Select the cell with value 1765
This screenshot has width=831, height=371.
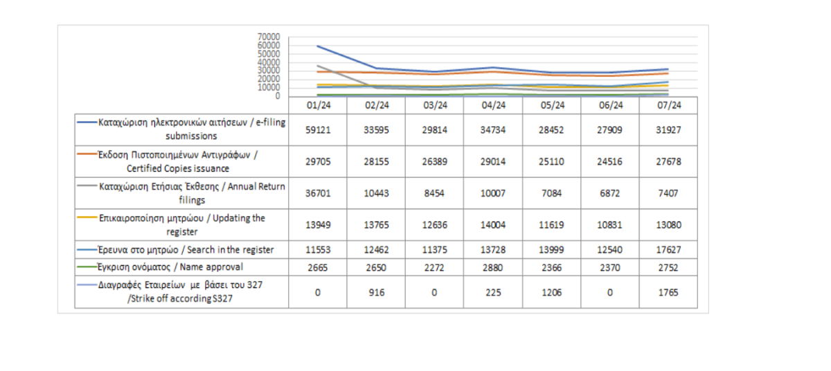(668, 292)
